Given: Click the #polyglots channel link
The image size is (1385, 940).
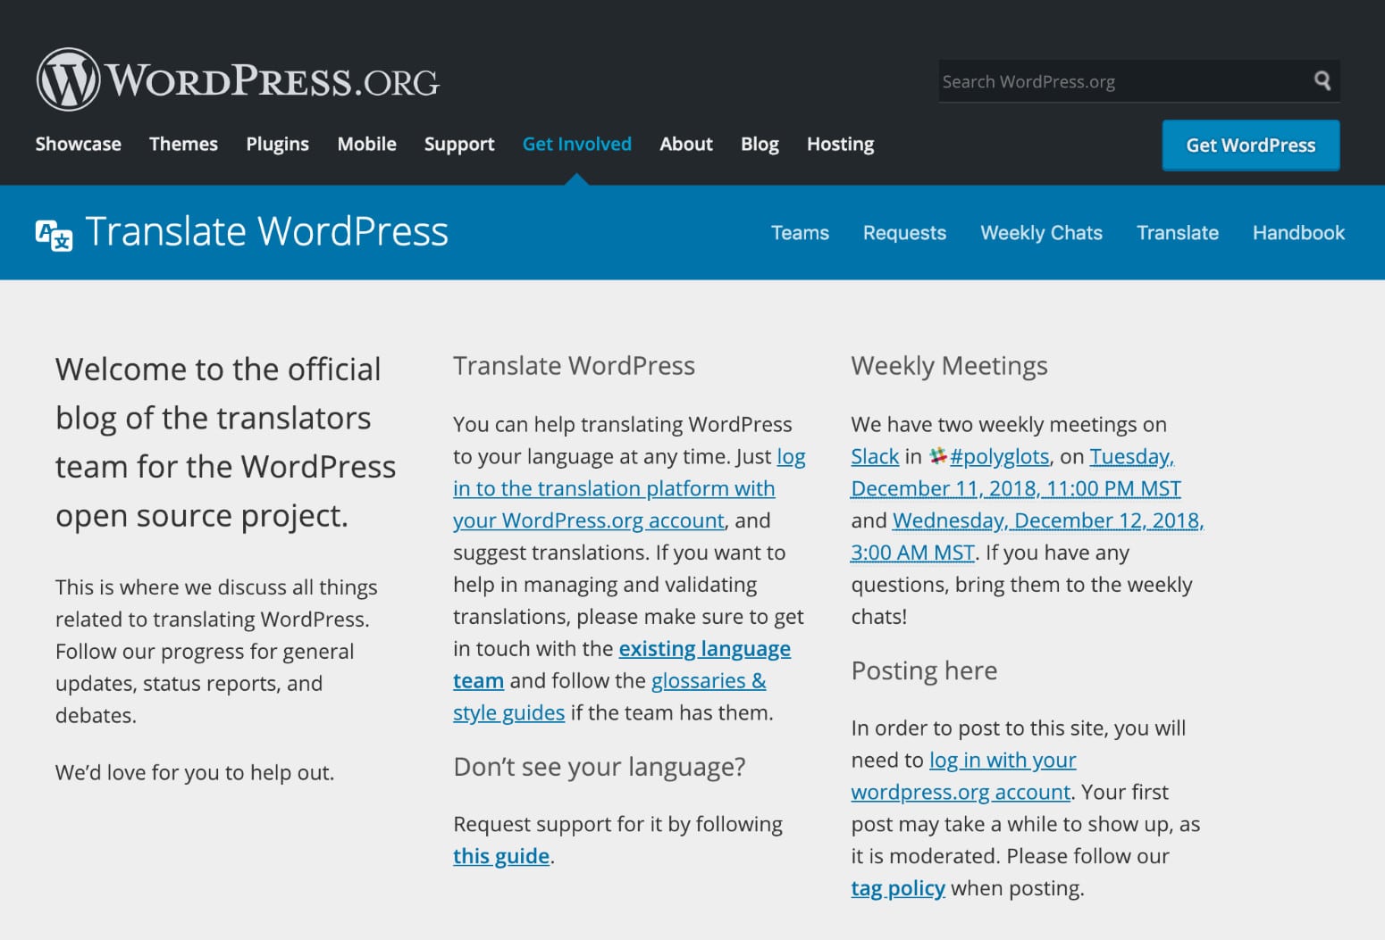Looking at the screenshot, I should click(999, 455).
